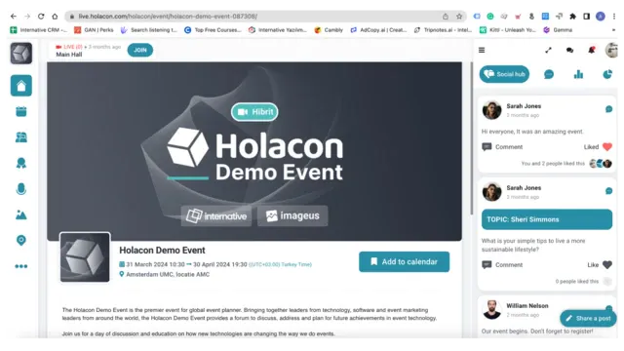Click the event cube logo thumbnail
Viewport: 624px width, 351px height.
pos(85,257)
